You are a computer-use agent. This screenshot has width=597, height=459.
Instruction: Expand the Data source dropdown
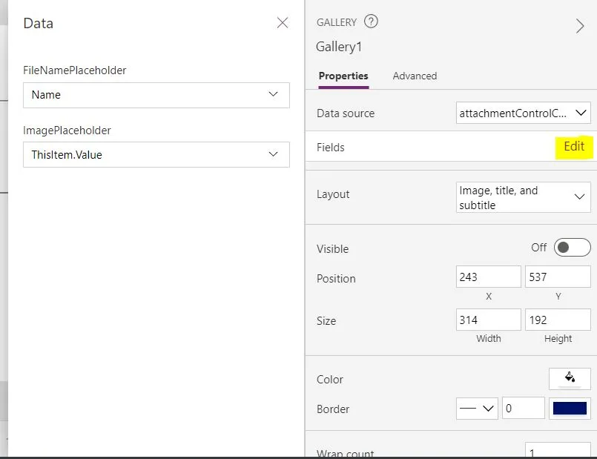[x=524, y=113]
